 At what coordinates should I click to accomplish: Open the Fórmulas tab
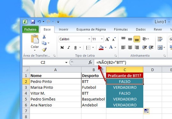[x=121, y=29]
